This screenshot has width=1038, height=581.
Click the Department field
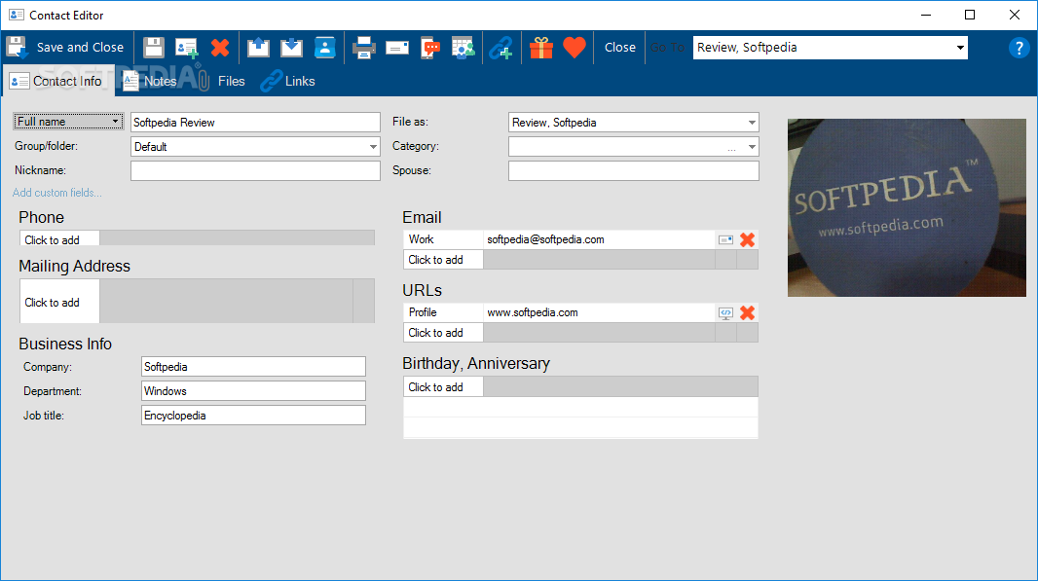pos(253,391)
